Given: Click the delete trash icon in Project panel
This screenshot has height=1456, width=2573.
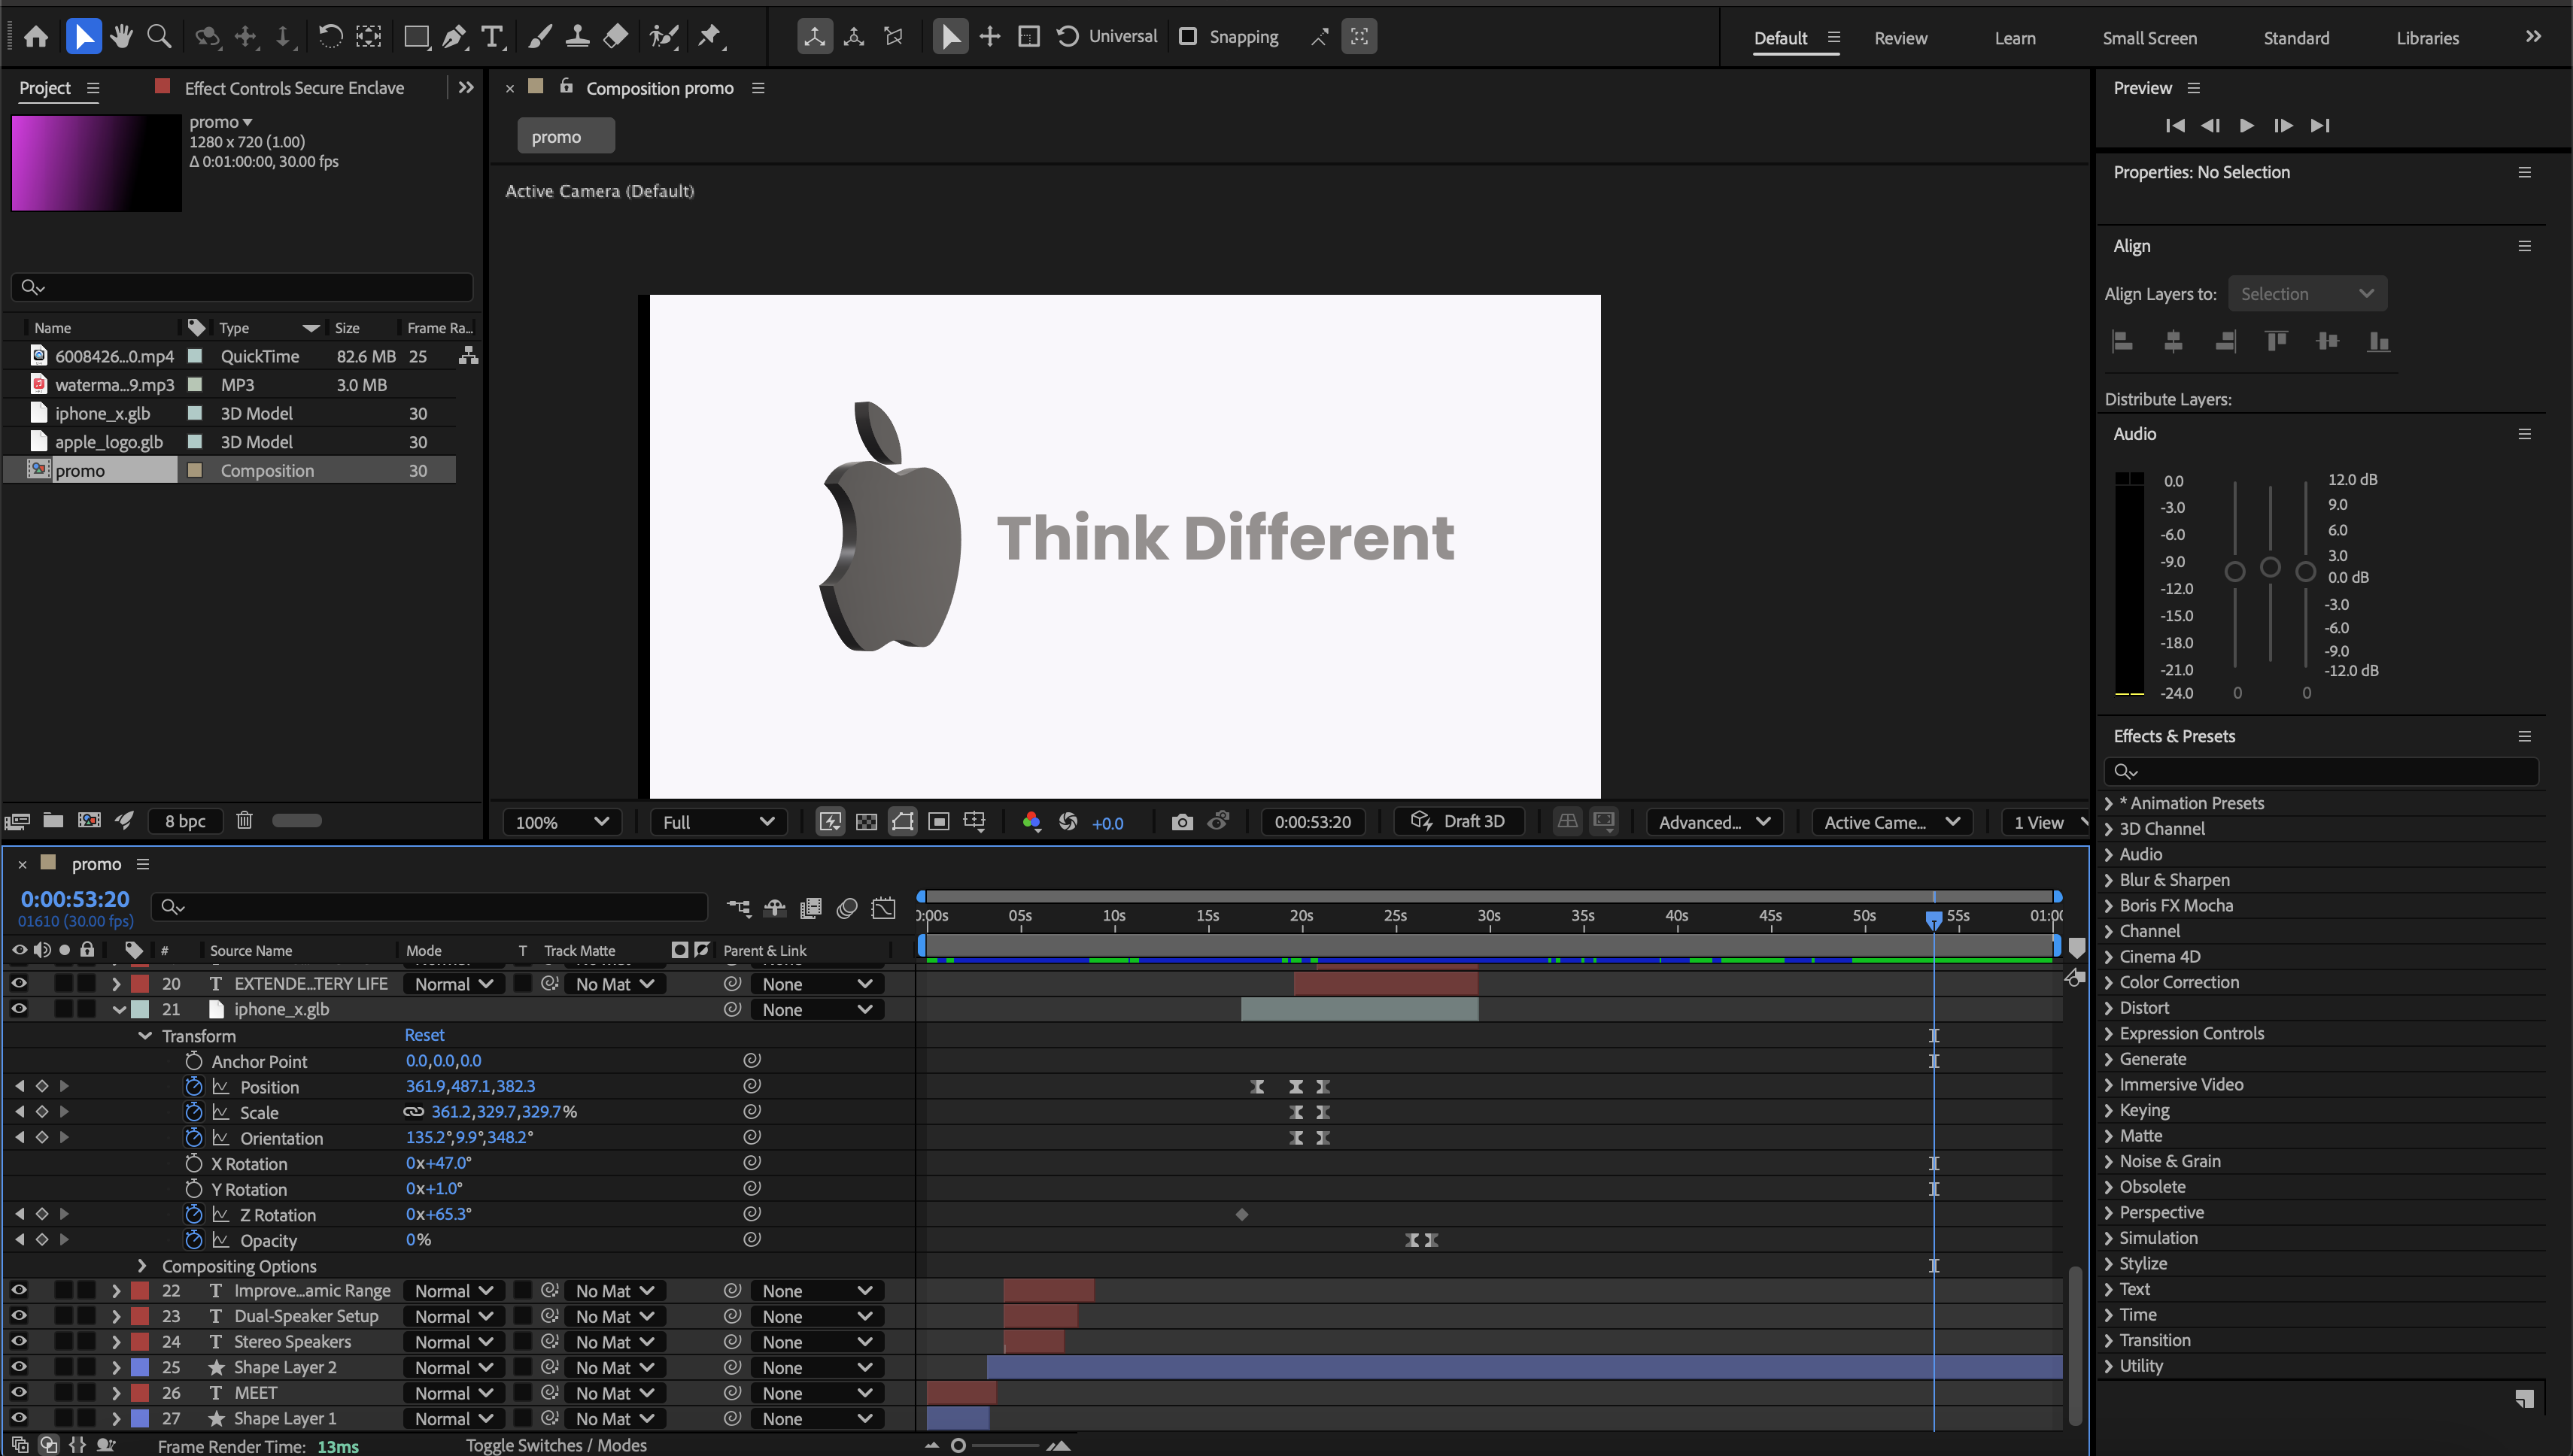Looking at the screenshot, I should click(244, 820).
